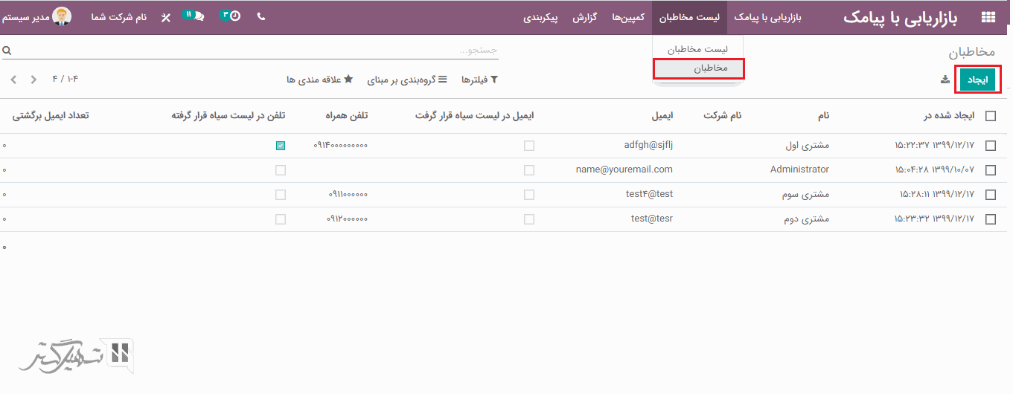
Task: Select the مشتری اول row checkbox
Action: [991, 146]
